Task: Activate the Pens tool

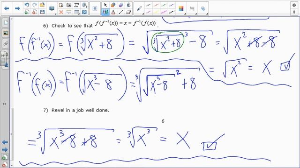Action: (x=105, y=12)
